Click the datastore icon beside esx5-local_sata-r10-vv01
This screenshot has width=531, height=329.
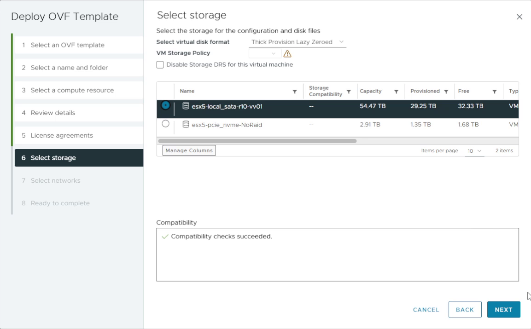click(185, 106)
